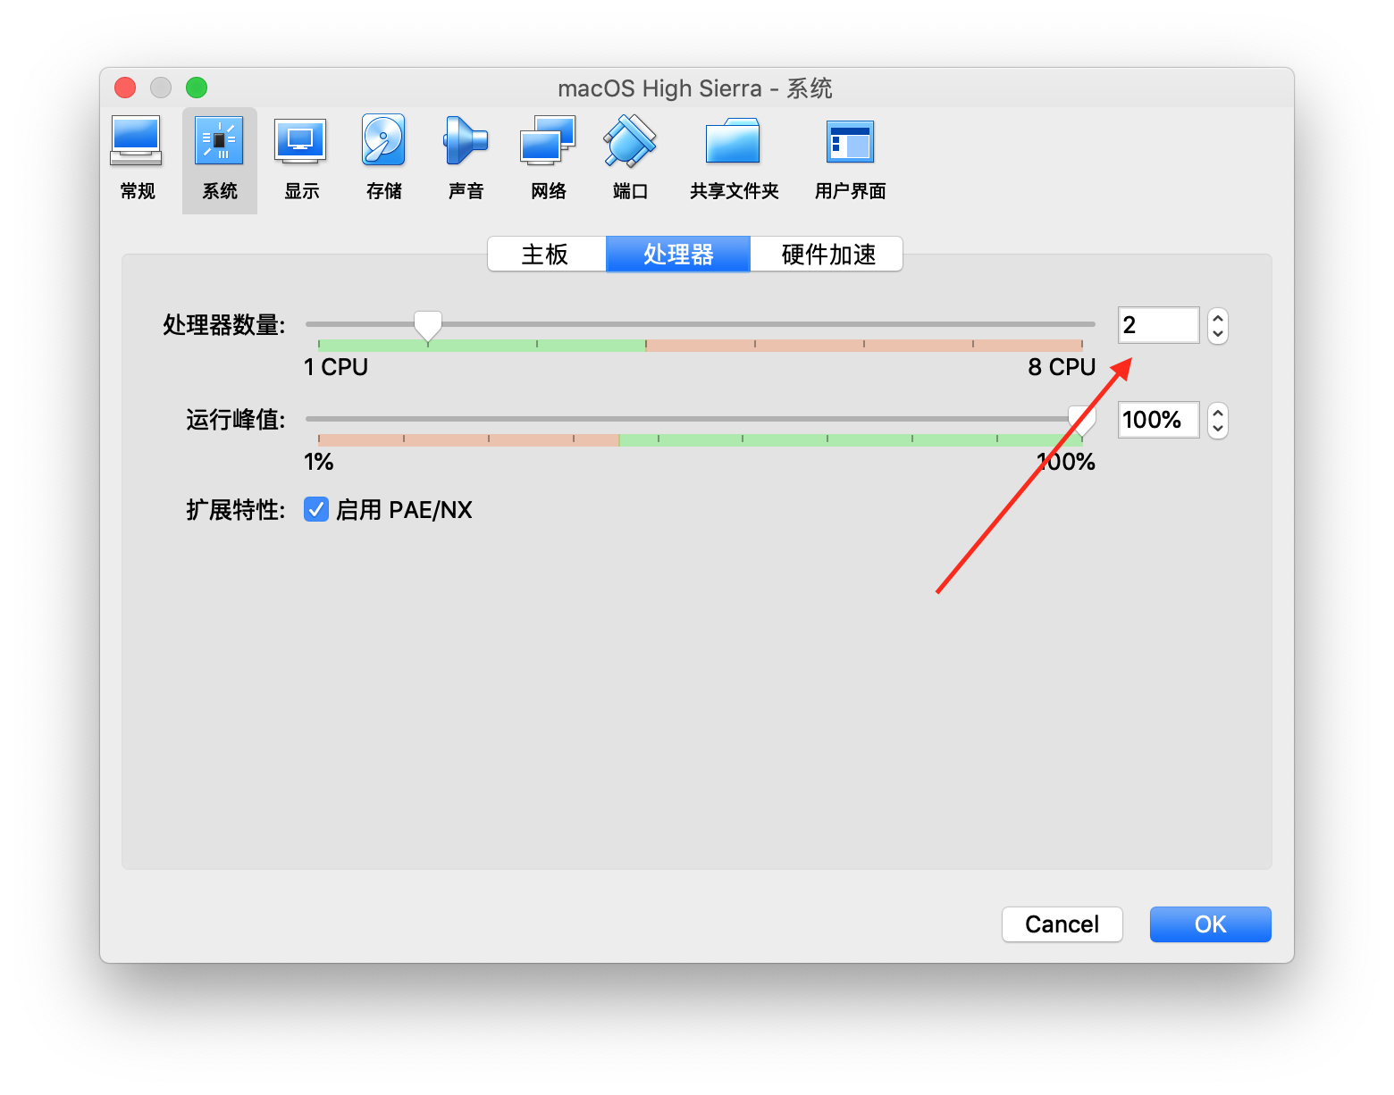Open the 网络 (Network) settings icon
The height and width of the screenshot is (1095, 1394).
point(548,143)
